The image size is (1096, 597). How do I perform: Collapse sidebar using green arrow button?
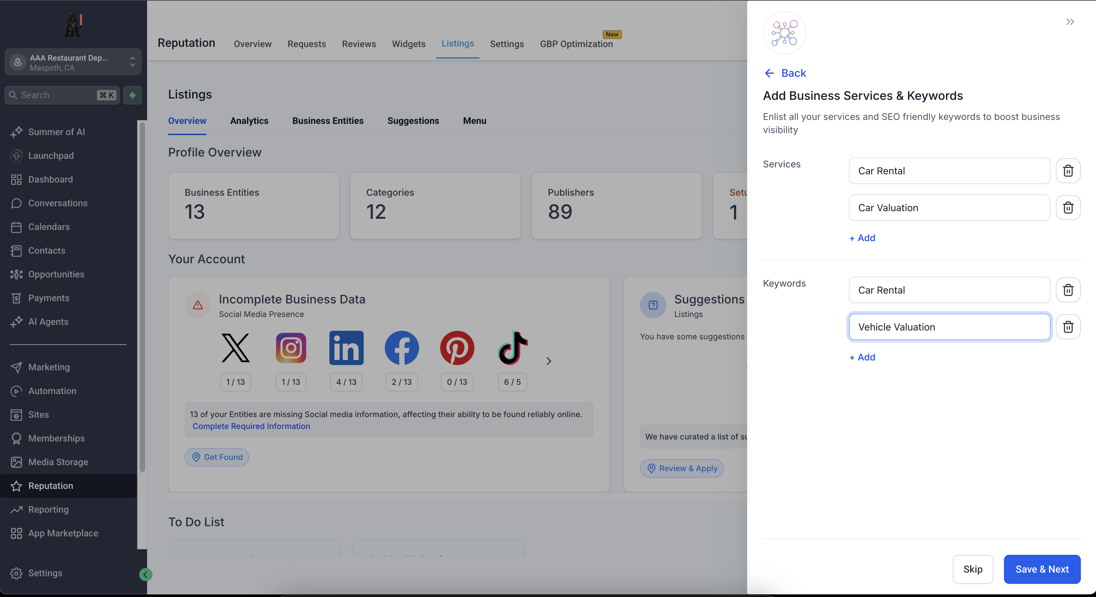click(145, 575)
